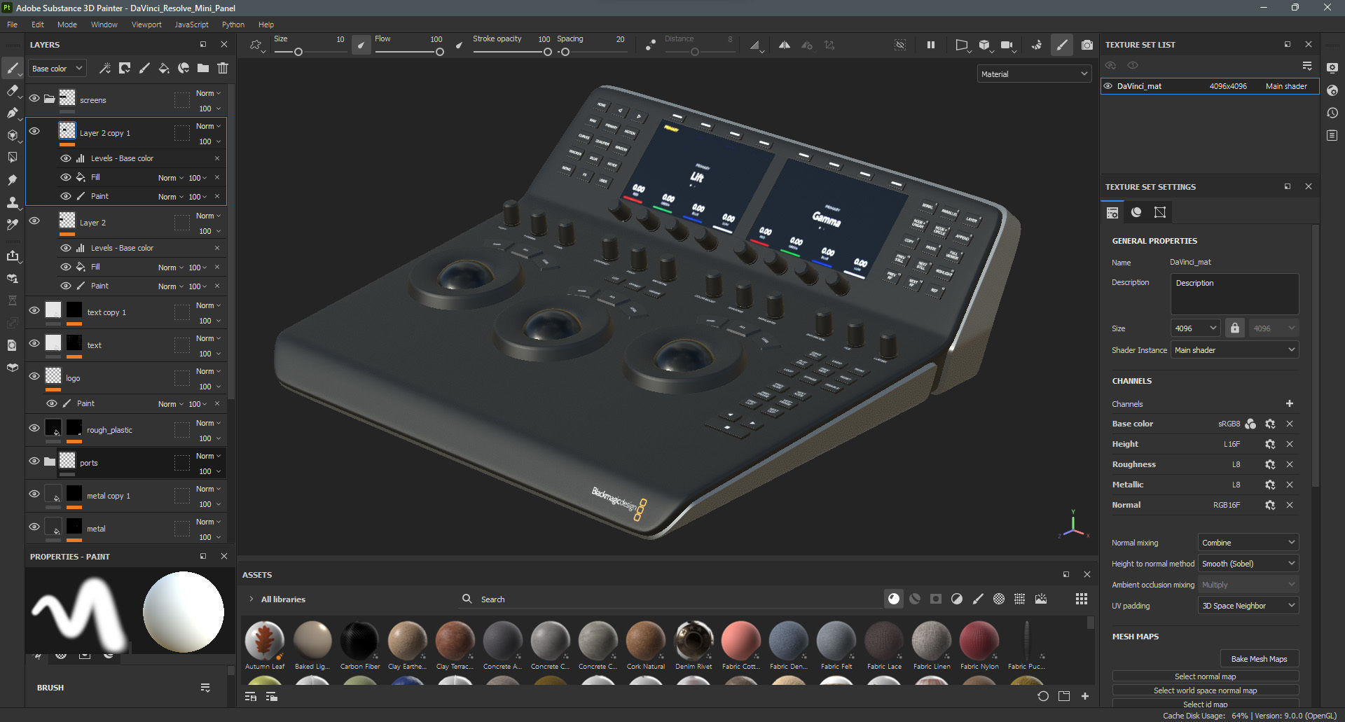Select the Clone stamp tool
This screenshot has width=1345, height=722.
coord(12,202)
